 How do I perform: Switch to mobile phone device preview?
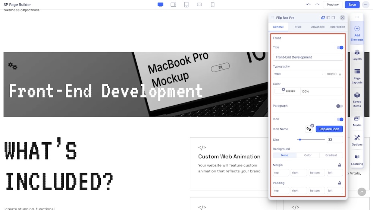213,4
